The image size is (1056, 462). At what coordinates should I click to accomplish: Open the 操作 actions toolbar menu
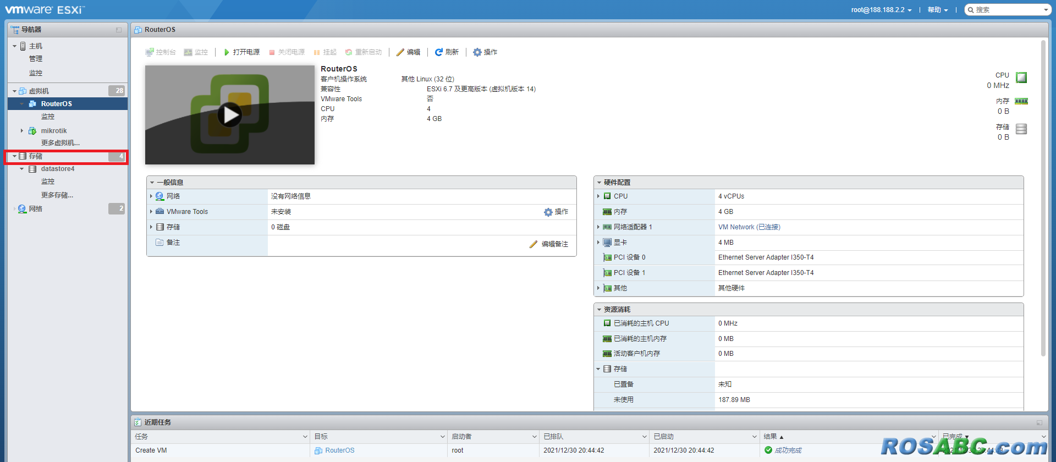click(485, 52)
